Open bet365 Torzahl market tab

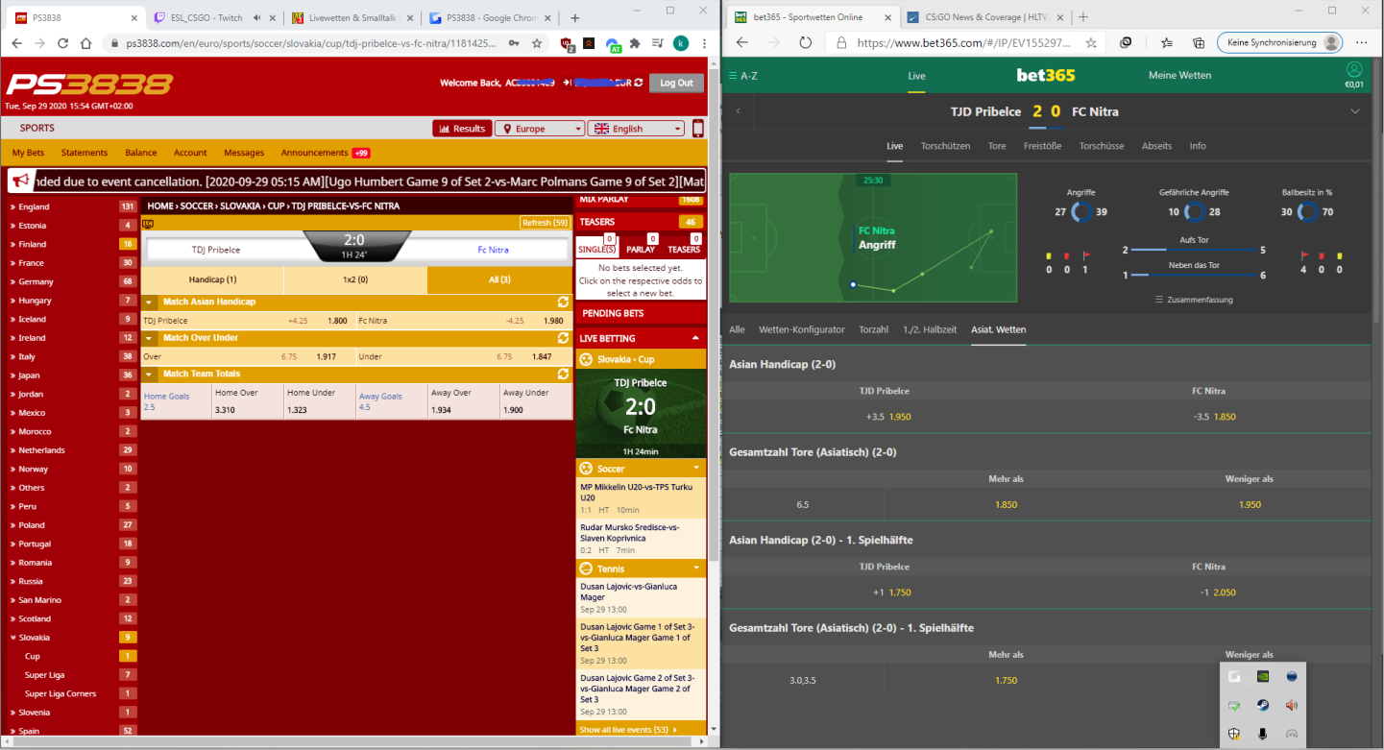[x=873, y=329]
